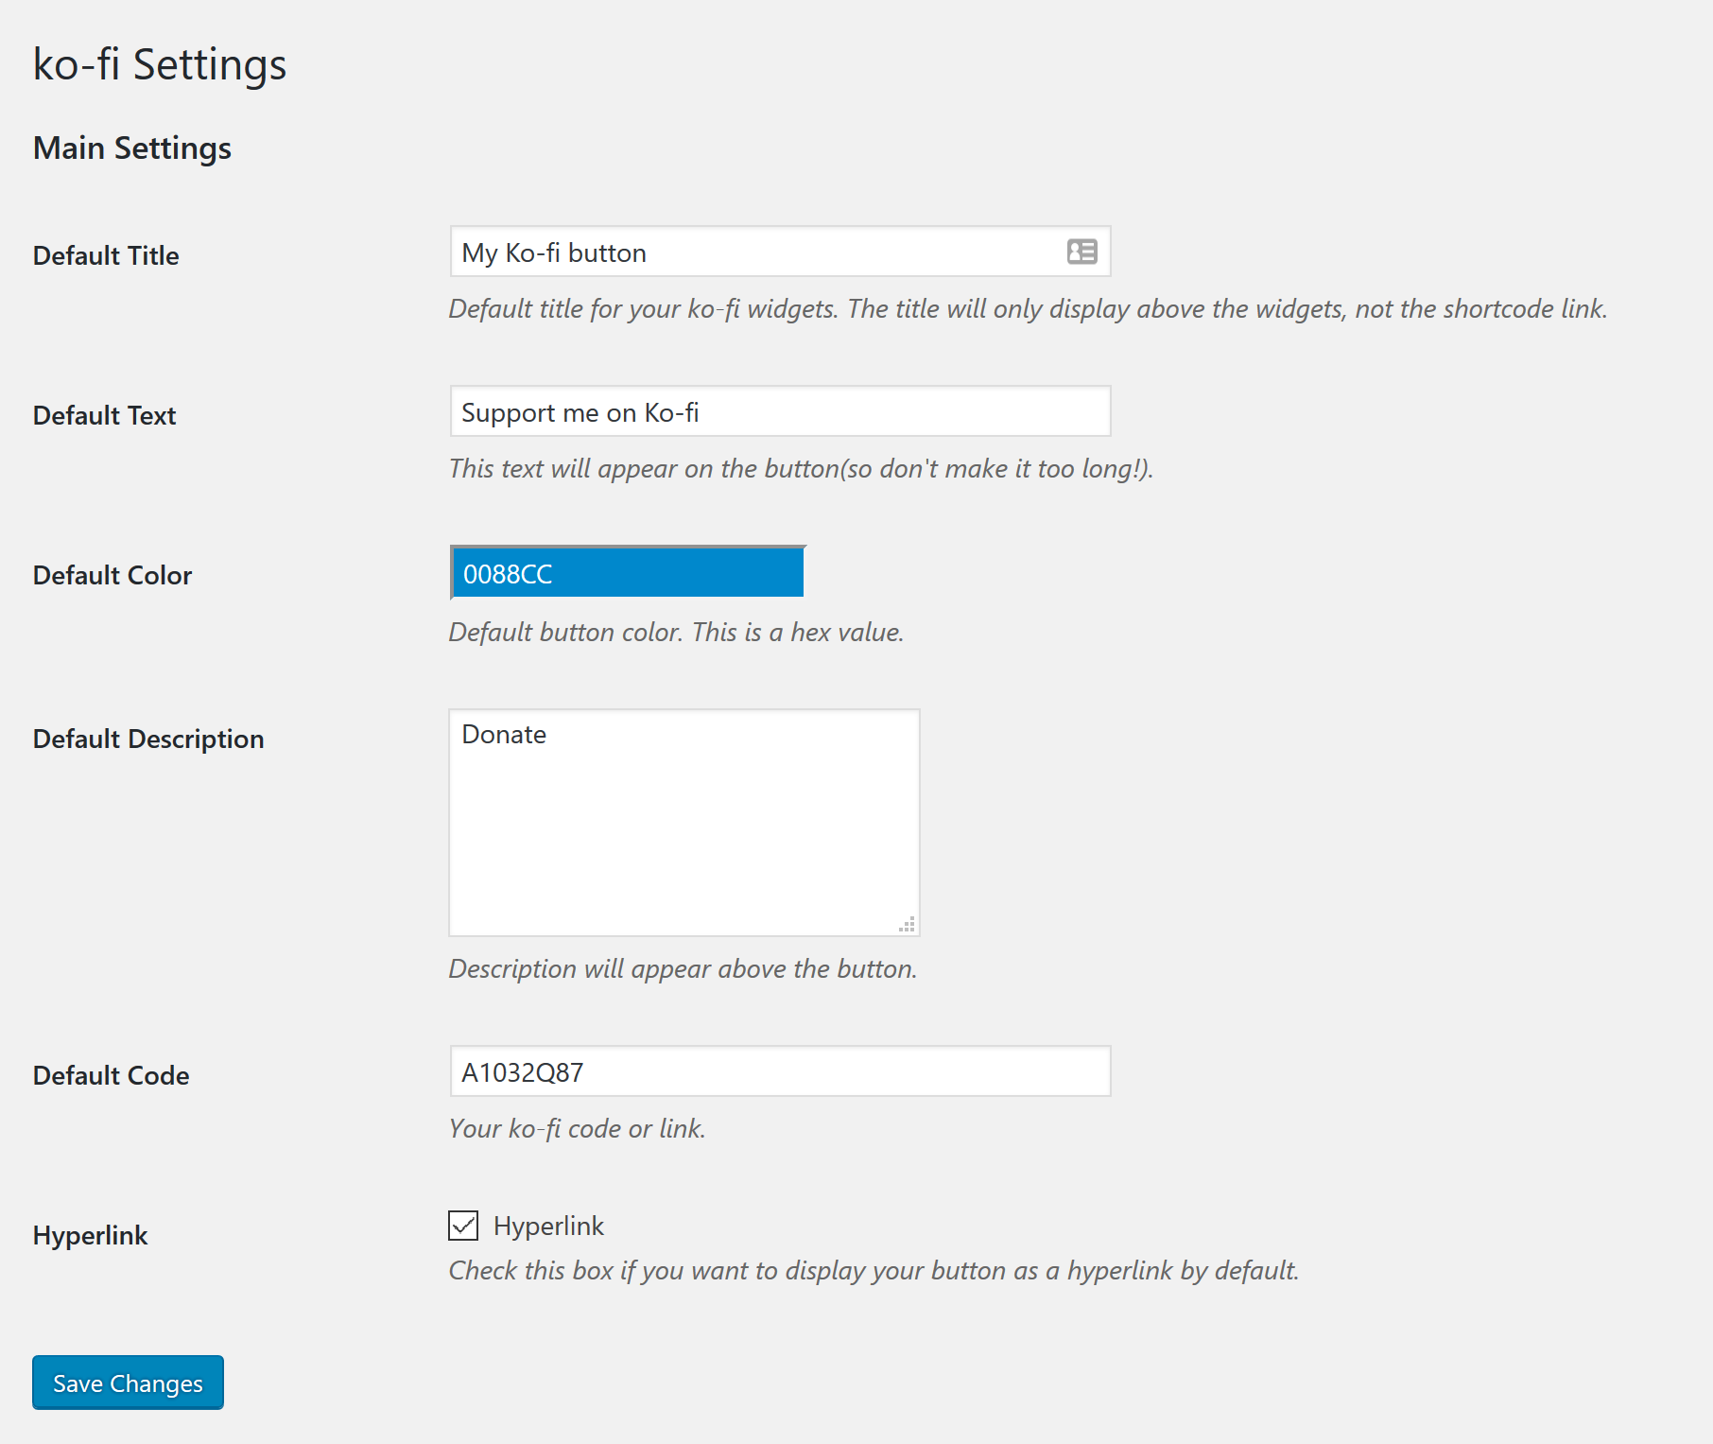
Task: Click the 'Default Title' row label
Action: (x=106, y=255)
